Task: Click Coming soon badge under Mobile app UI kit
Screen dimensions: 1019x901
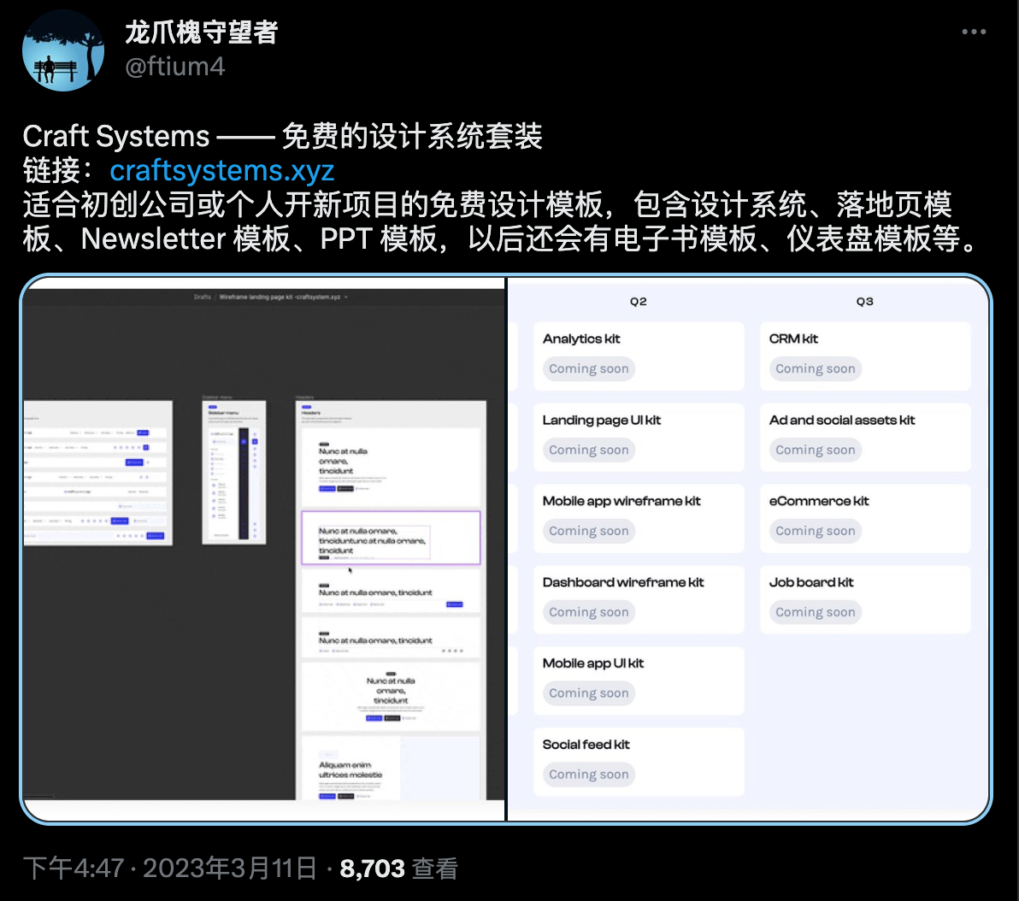Action: click(x=589, y=693)
